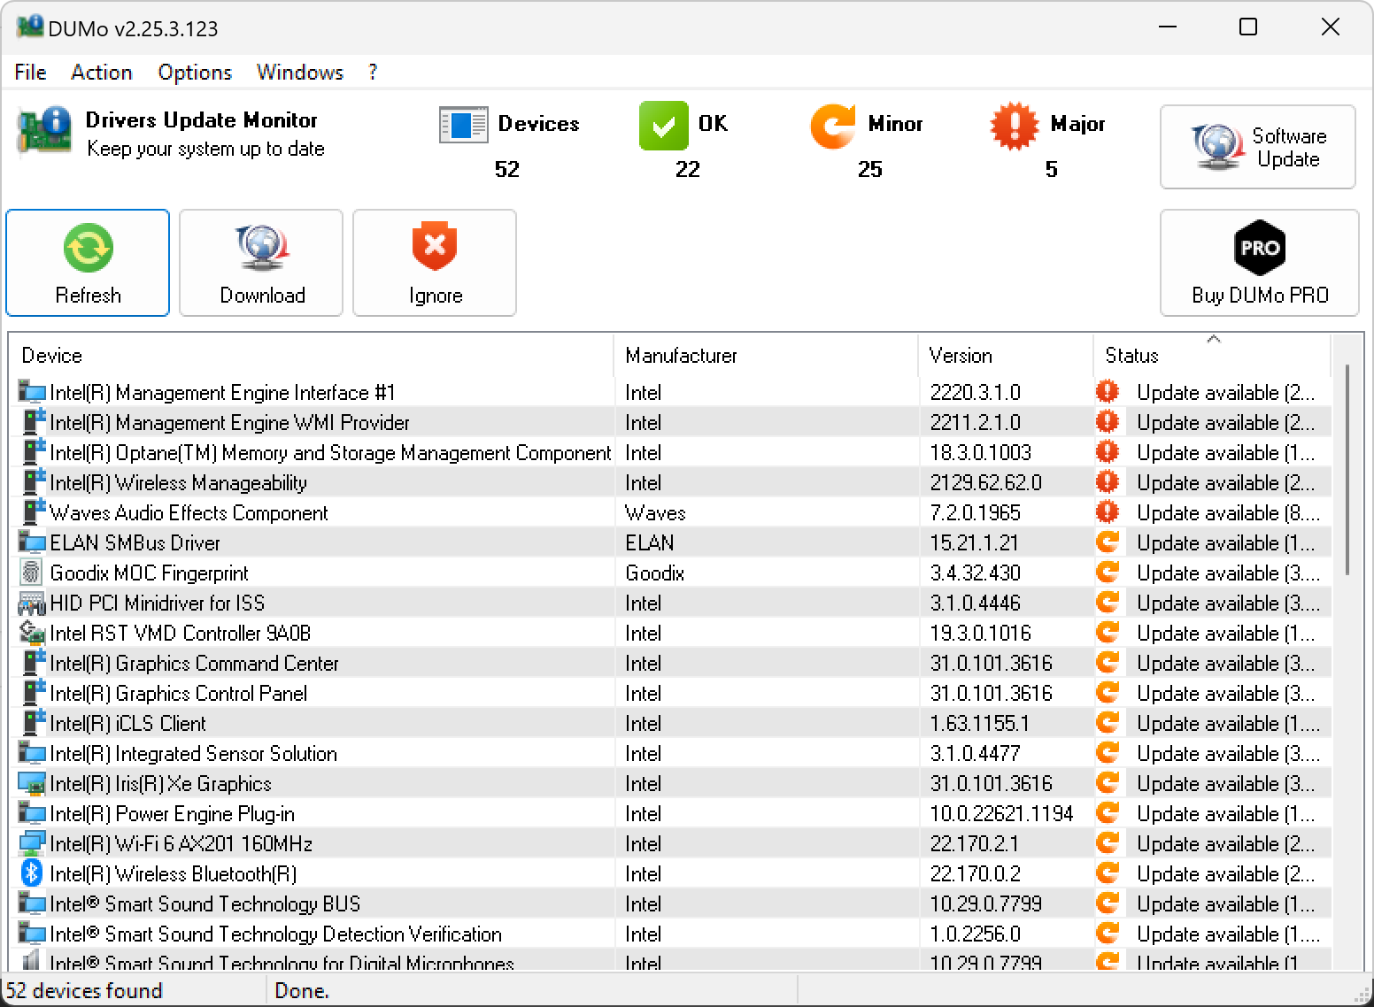Viewport: 1374px width, 1007px height.
Task: Click the red Major updates icon
Action: tap(1015, 125)
